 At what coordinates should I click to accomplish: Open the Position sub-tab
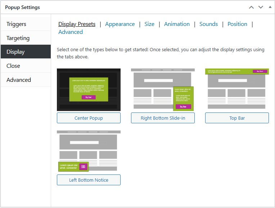coord(237,24)
